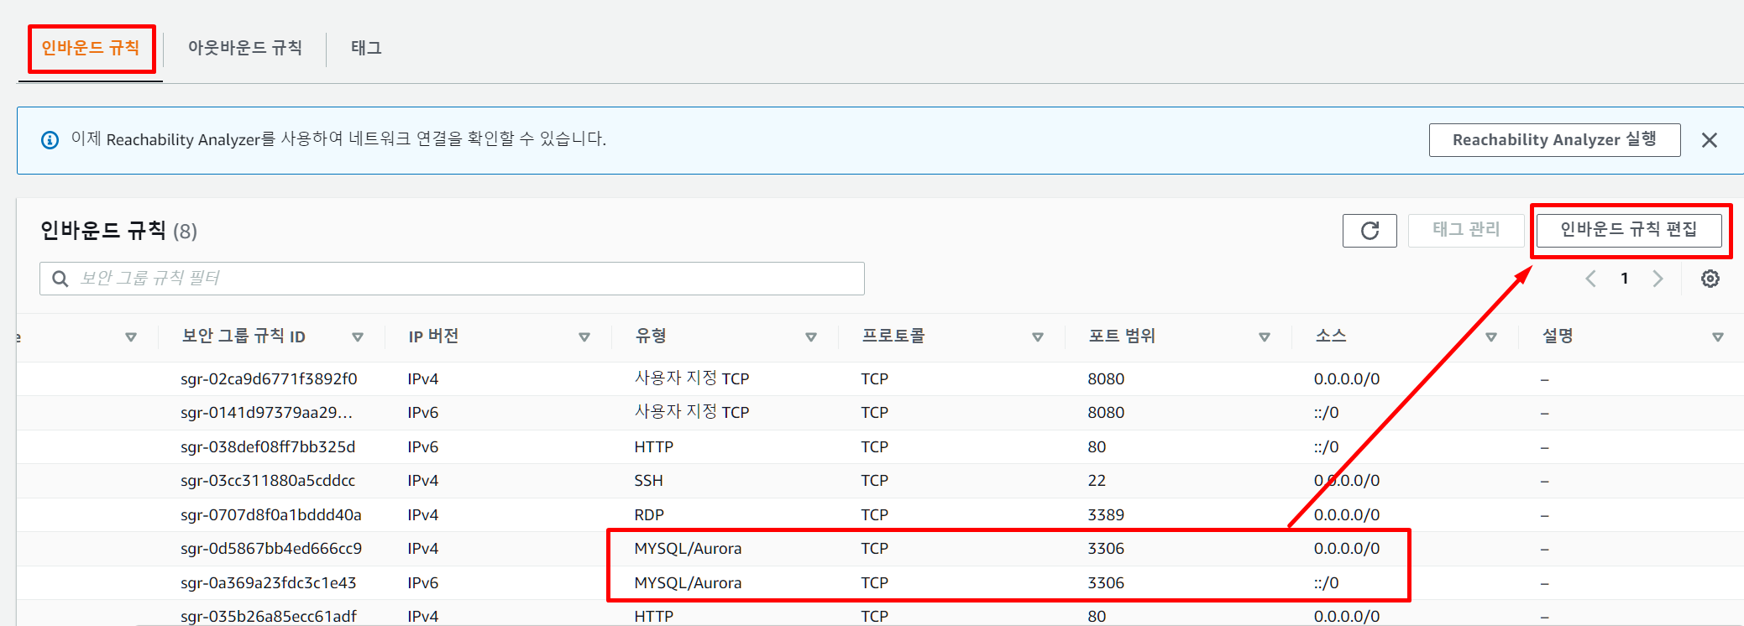Select rule sgr-0a369a23fdc3c1e43
Screen dimensions: 1744x626
point(269,583)
